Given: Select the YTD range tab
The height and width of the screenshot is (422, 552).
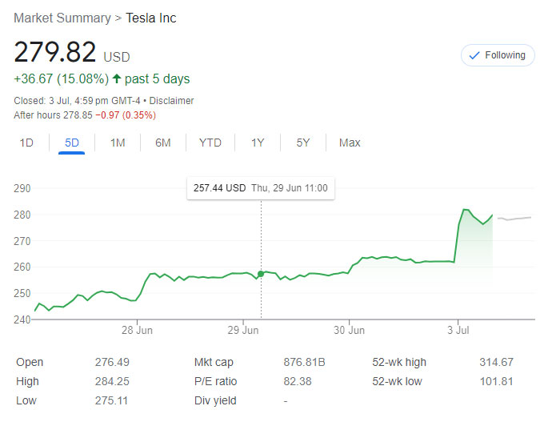Looking at the screenshot, I should click(210, 143).
